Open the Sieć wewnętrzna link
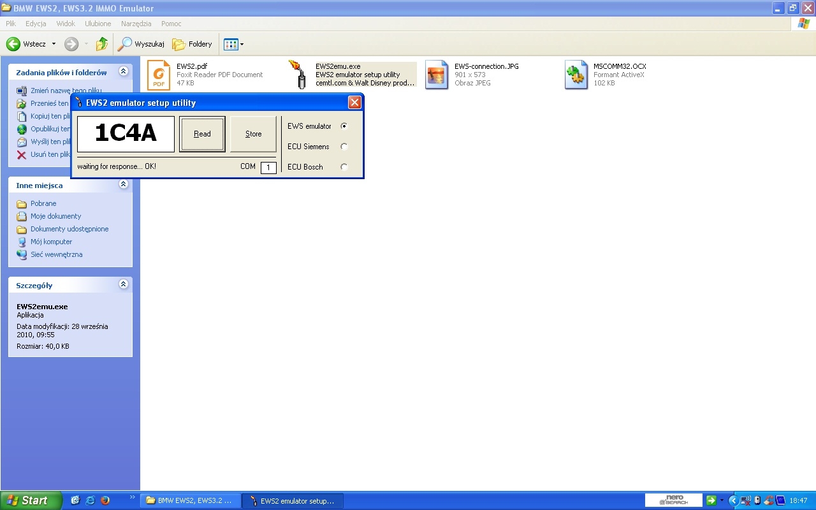816x510 pixels. [56, 254]
